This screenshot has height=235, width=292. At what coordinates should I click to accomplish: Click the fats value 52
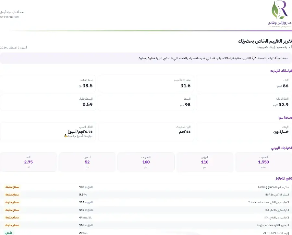click(87, 162)
